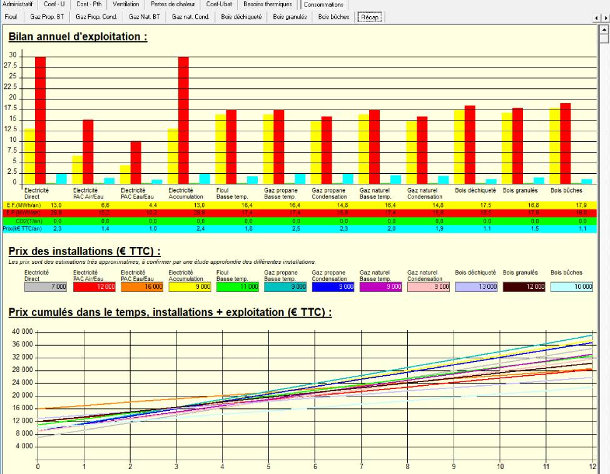Screen dimensions: 610x474
Task: Click the lavender Bois déchiqueté price field
Action: pos(474,286)
